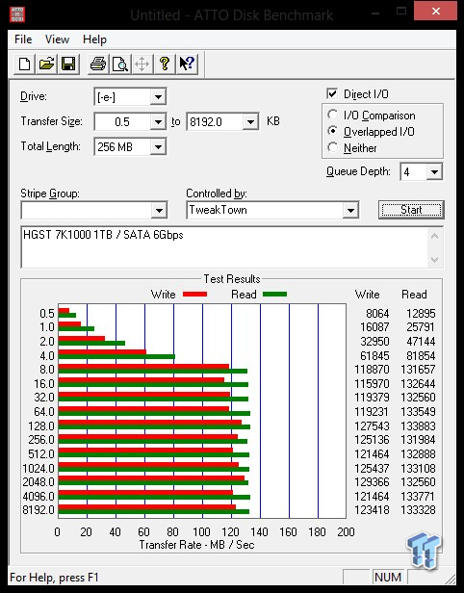Click write value 123418

click(x=372, y=510)
